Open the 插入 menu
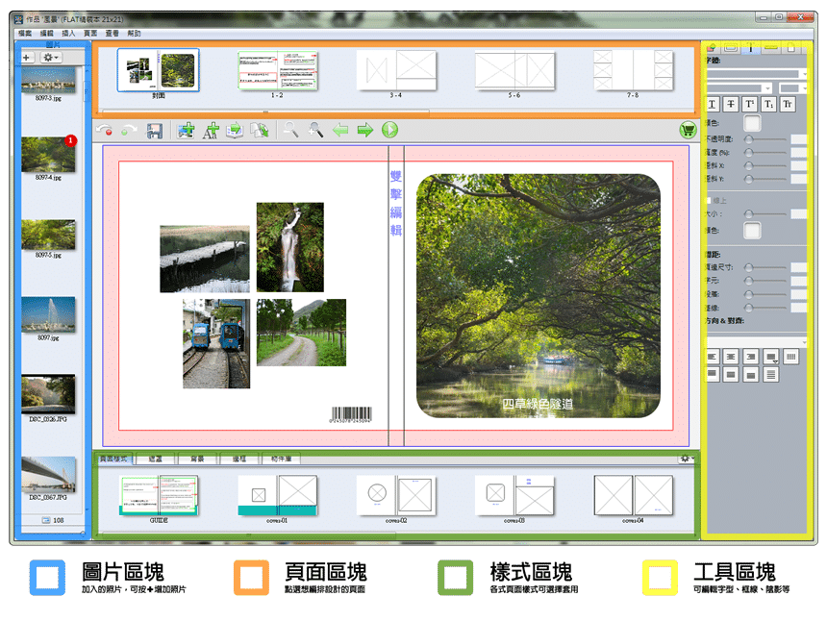This screenshot has width=827, height=621. [68, 34]
